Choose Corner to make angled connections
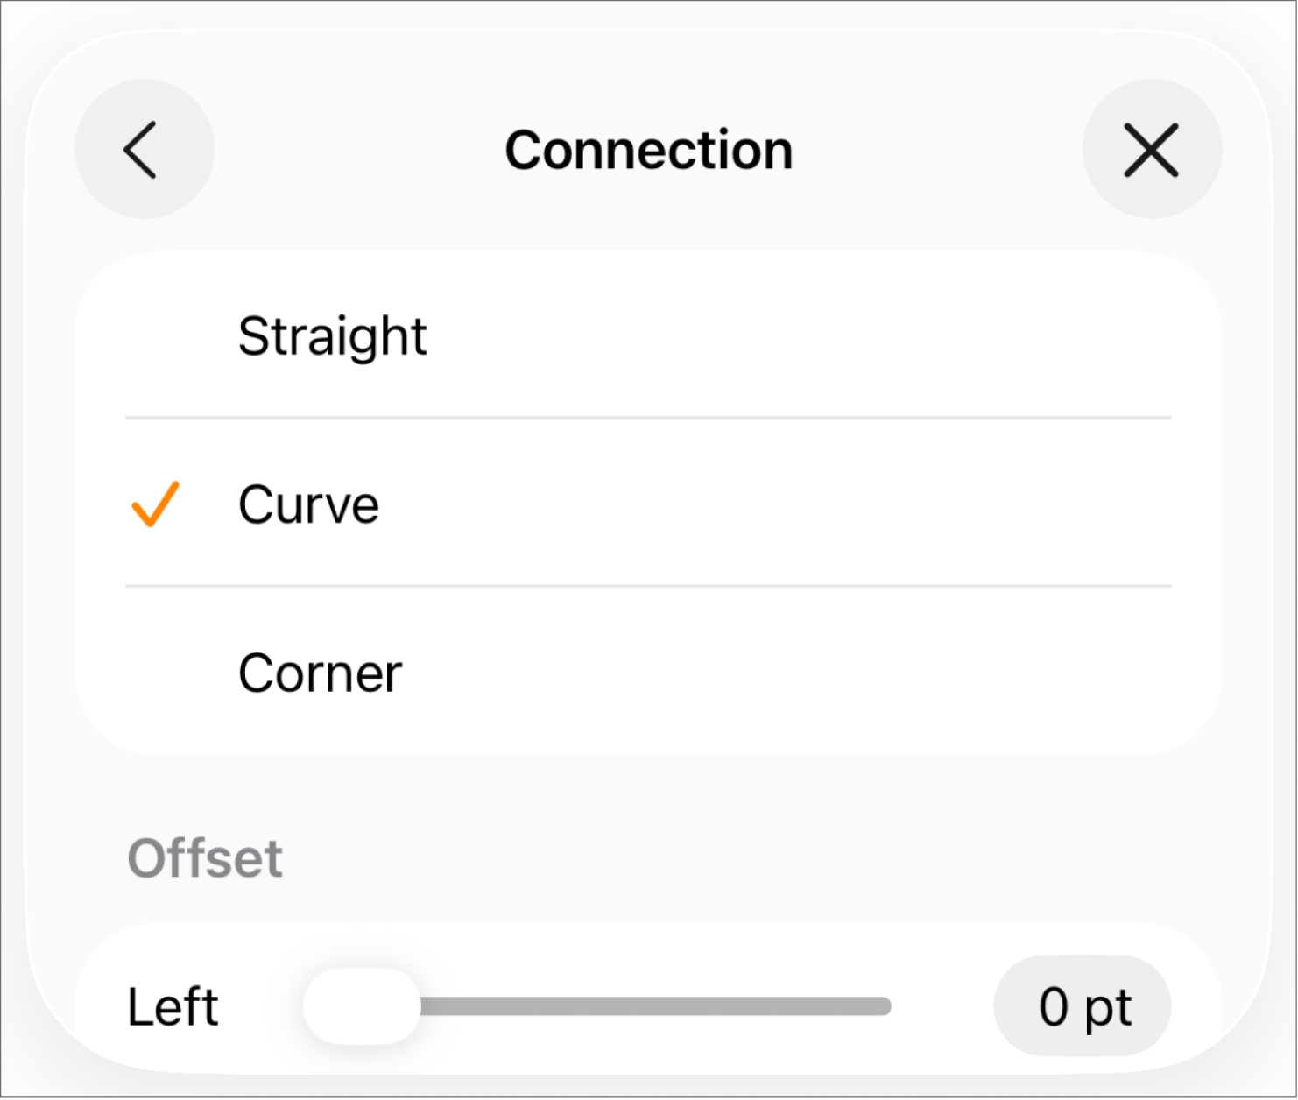The height and width of the screenshot is (1100, 1298). (x=318, y=673)
